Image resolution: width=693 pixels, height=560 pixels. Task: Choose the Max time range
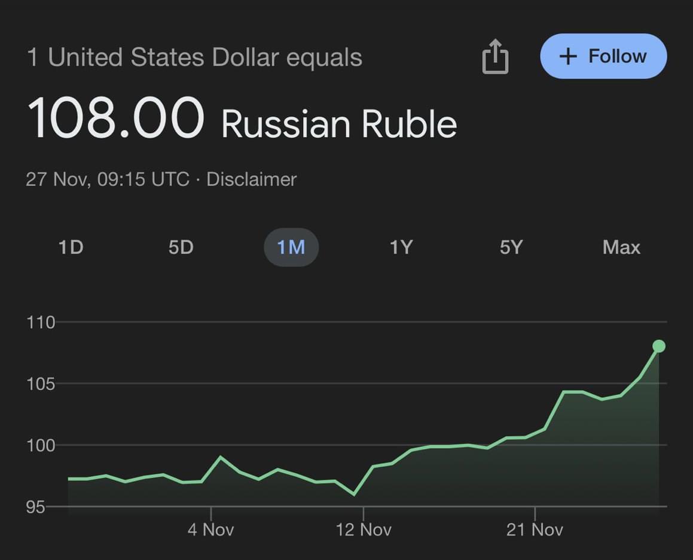(621, 247)
